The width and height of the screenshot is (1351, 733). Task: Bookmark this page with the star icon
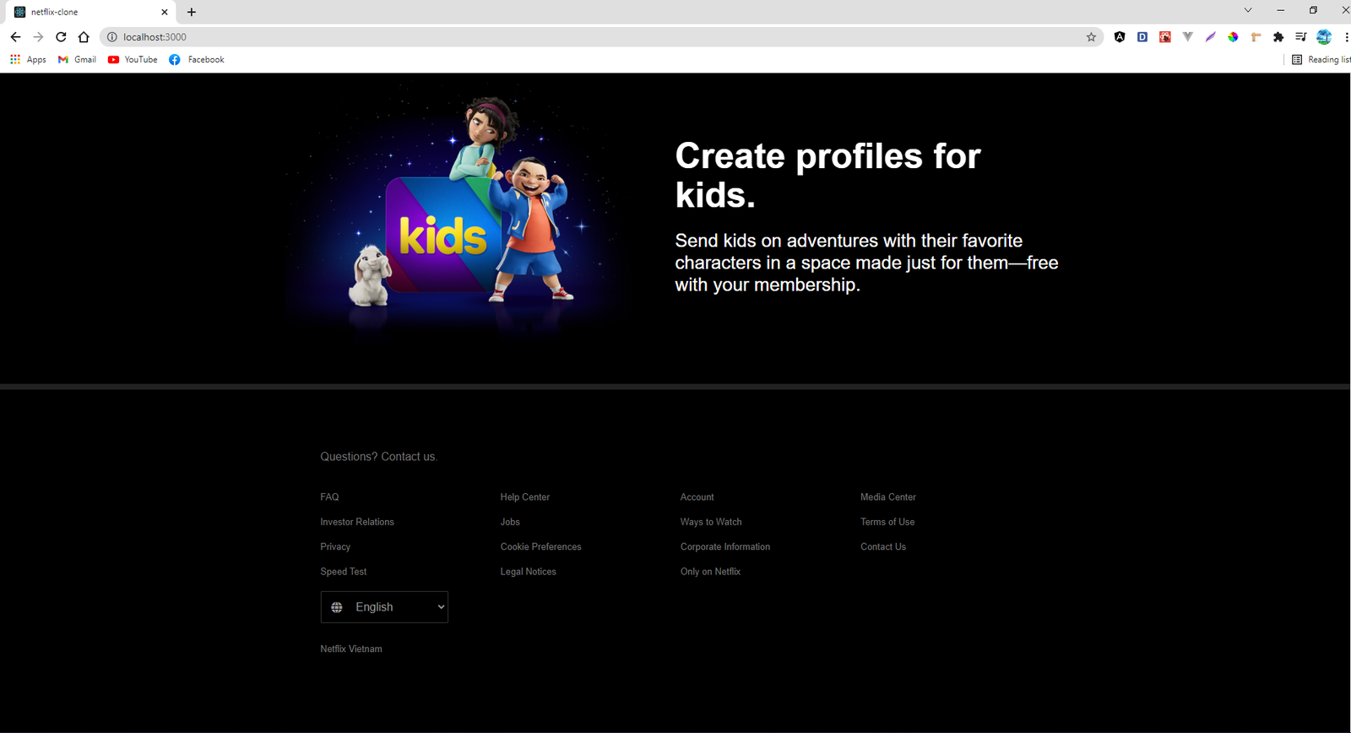click(x=1091, y=37)
